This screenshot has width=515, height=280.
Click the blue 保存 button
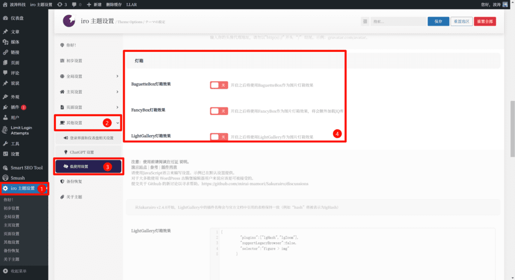tap(438, 21)
